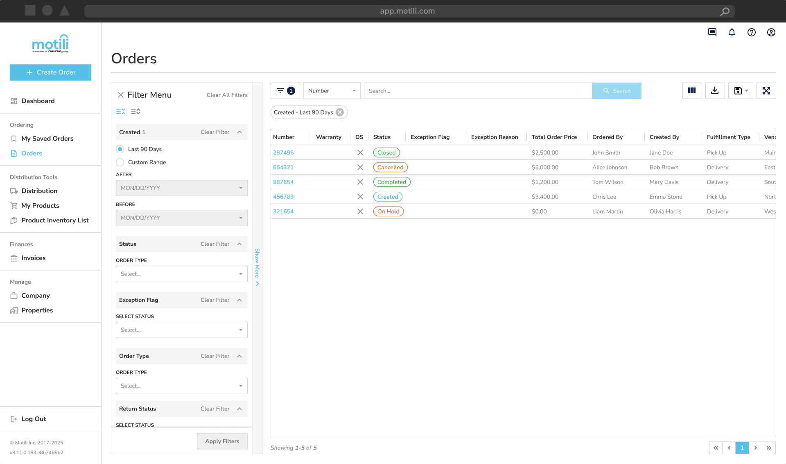Open the AFTER date picker dropdown
Viewport: 786px width, 464px height.
coord(182,188)
